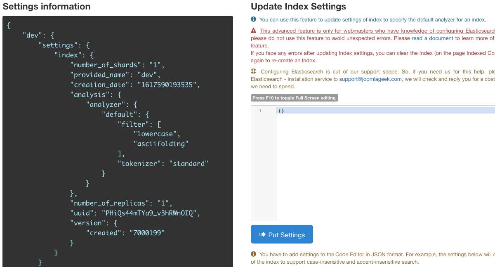Screen dimensions: 495x267
Task: Click the info icon below Put Settings
Action: tap(254, 254)
